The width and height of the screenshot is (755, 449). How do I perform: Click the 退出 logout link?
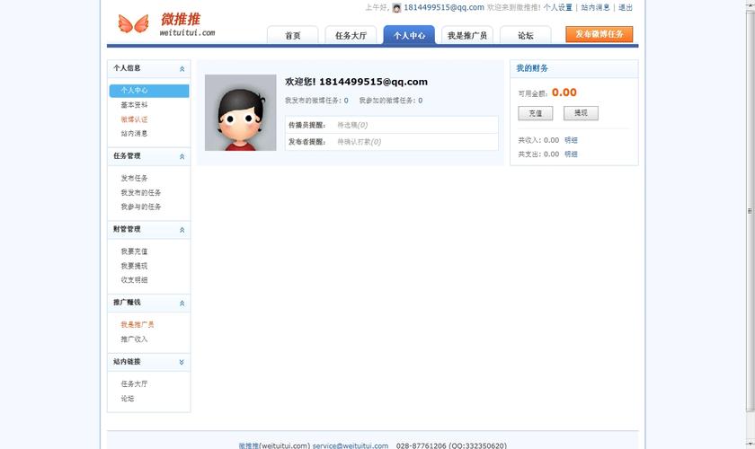626,7
